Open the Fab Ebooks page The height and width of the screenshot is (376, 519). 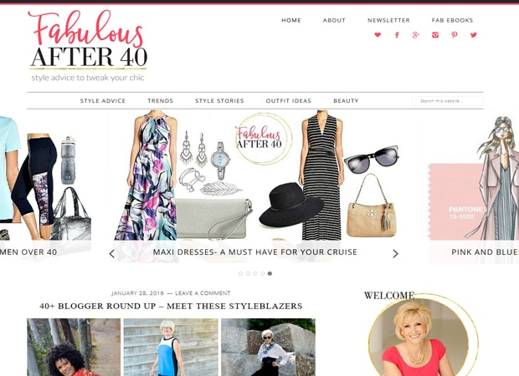452,20
